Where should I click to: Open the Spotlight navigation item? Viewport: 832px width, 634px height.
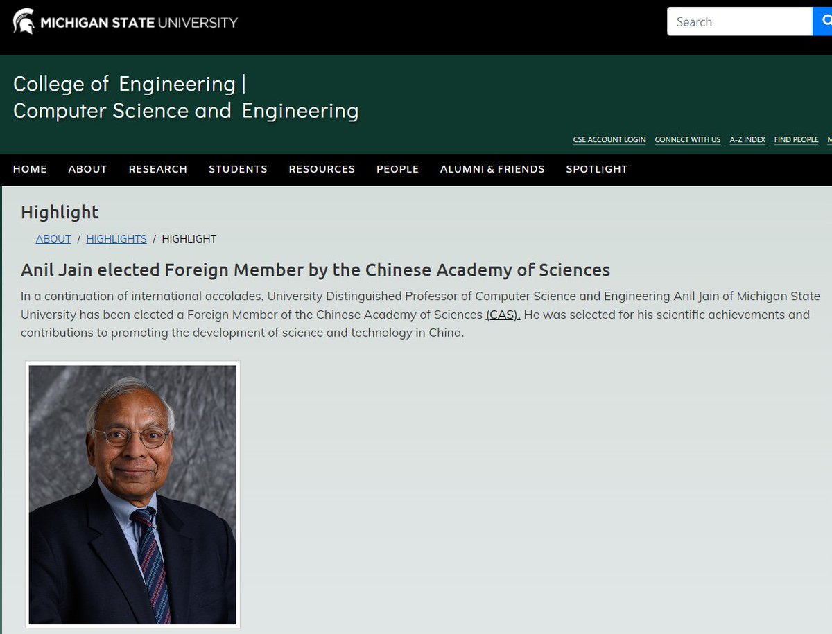tap(596, 169)
